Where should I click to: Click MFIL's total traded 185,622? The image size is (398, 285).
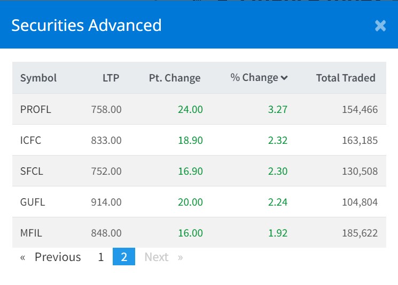[x=360, y=233]
